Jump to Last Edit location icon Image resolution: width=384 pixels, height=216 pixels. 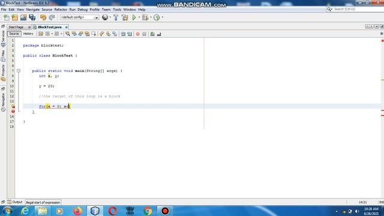click(x=41, y=34)
